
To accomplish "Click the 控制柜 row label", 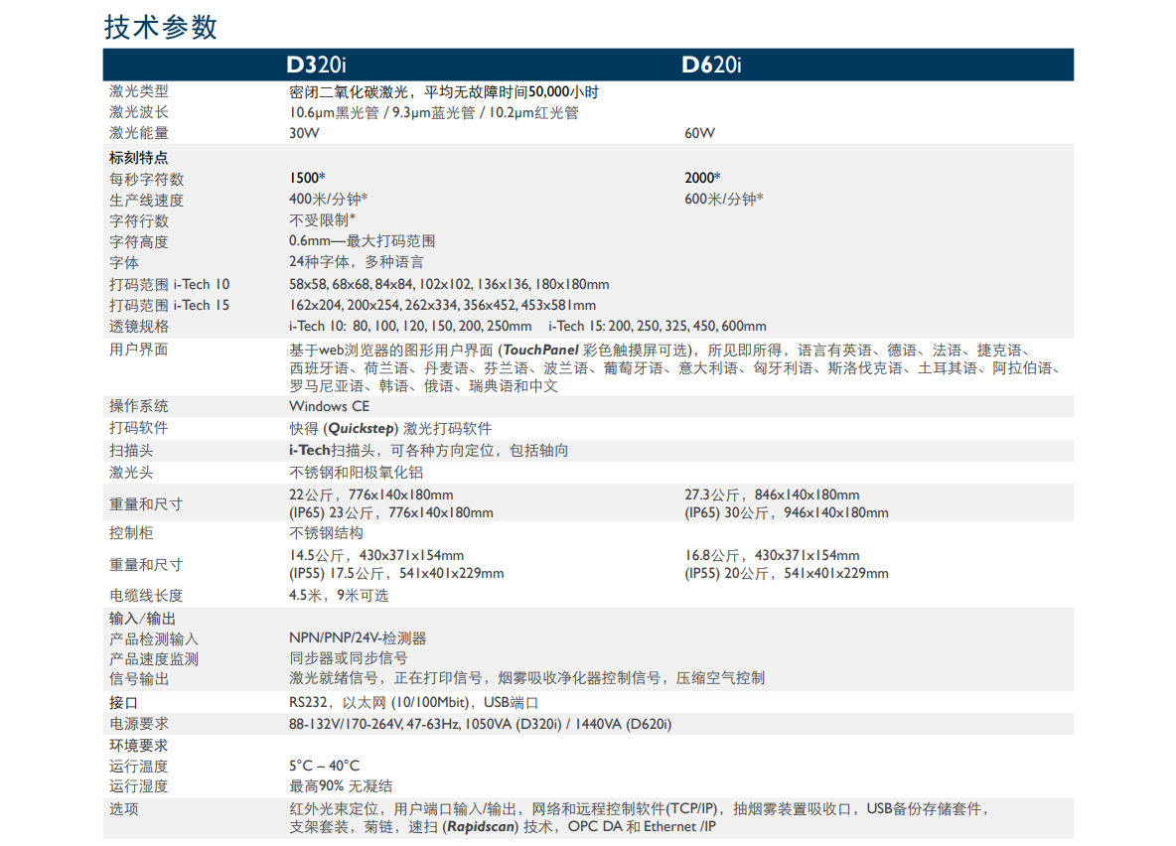I will pos(131,533).
